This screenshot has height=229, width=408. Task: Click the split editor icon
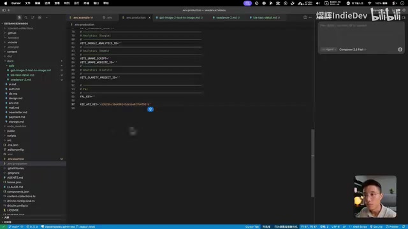click(x=305, y=17)
